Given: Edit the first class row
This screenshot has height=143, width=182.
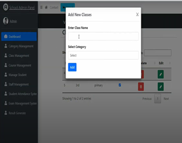Looking at the screenshot, I should pos(161,74).
